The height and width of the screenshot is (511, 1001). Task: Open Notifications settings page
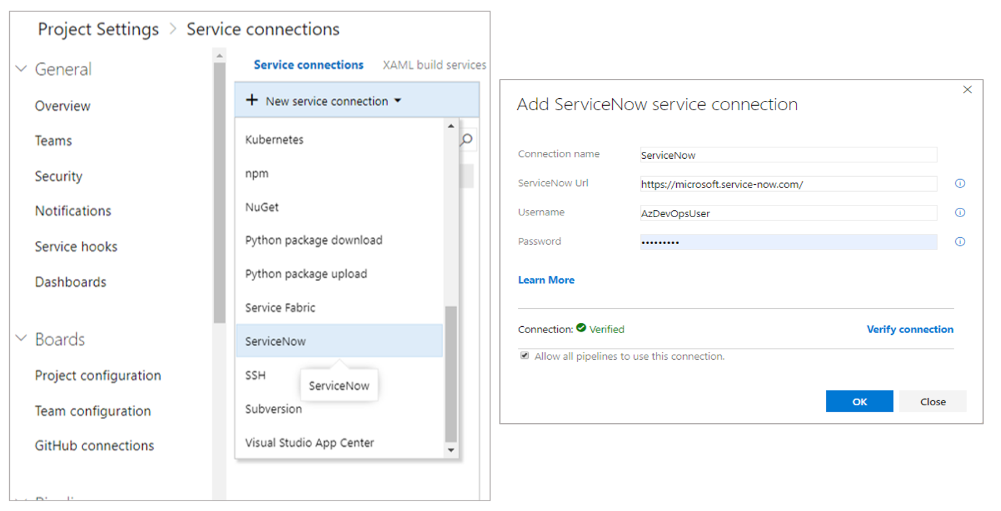tap(73, 211)
